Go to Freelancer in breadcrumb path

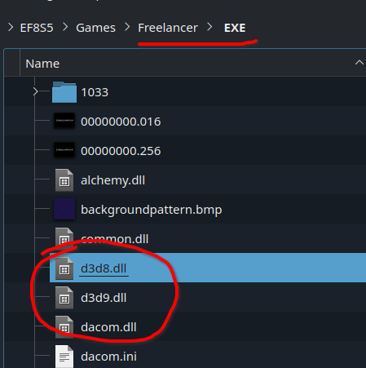click(168, 28)
